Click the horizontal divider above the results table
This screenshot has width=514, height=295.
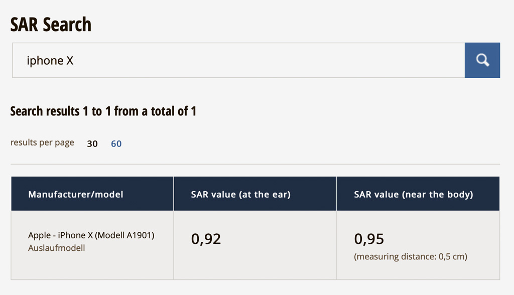click(x=255, y=164)
